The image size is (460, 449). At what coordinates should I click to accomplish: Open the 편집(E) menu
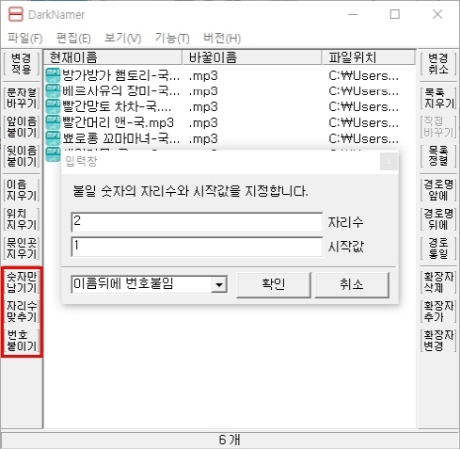click(73, 39)
